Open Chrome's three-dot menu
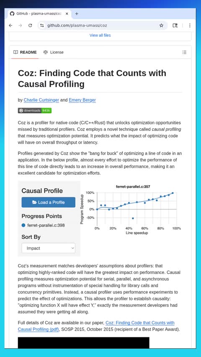This screenshot has width=201, height=357. click(190, 25)
